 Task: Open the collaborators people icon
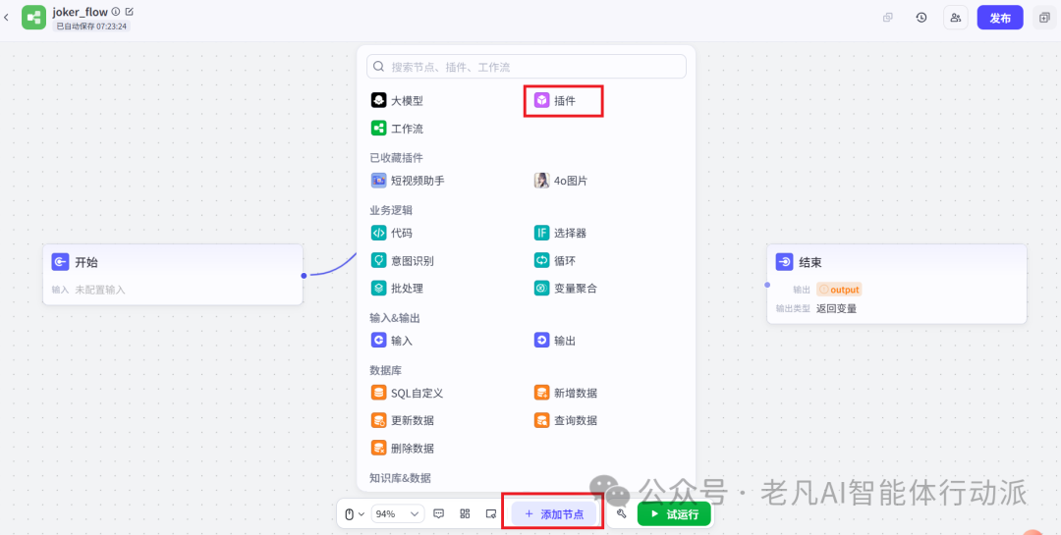point(956,18)
